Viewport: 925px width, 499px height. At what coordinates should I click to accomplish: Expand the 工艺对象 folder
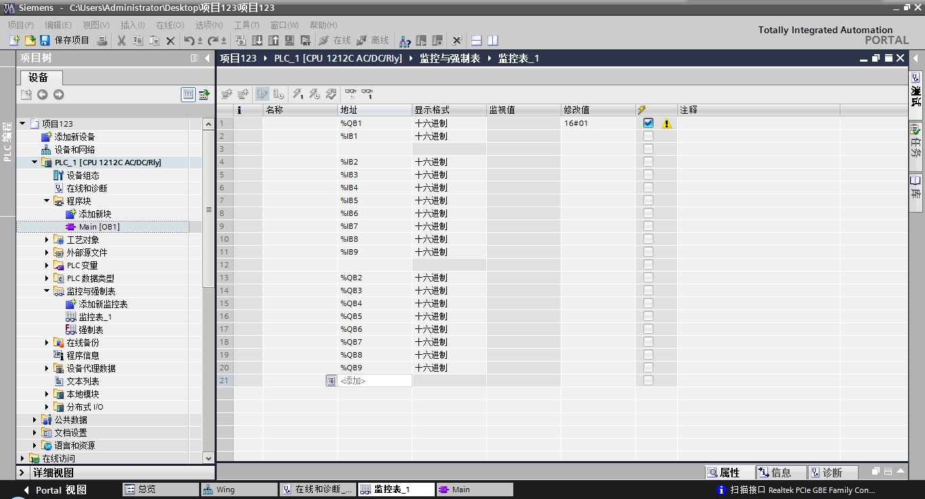(x=47, y=240)
